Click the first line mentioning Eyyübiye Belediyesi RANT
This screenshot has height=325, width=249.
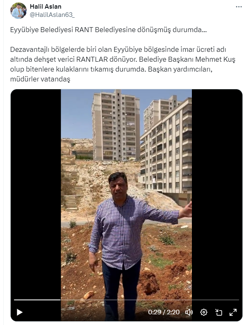(x=108, y=30)
